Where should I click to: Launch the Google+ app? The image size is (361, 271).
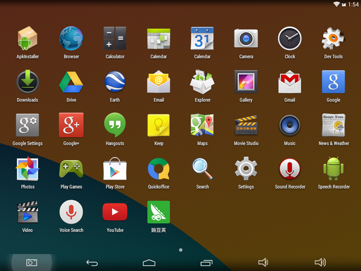coord(71,125)
